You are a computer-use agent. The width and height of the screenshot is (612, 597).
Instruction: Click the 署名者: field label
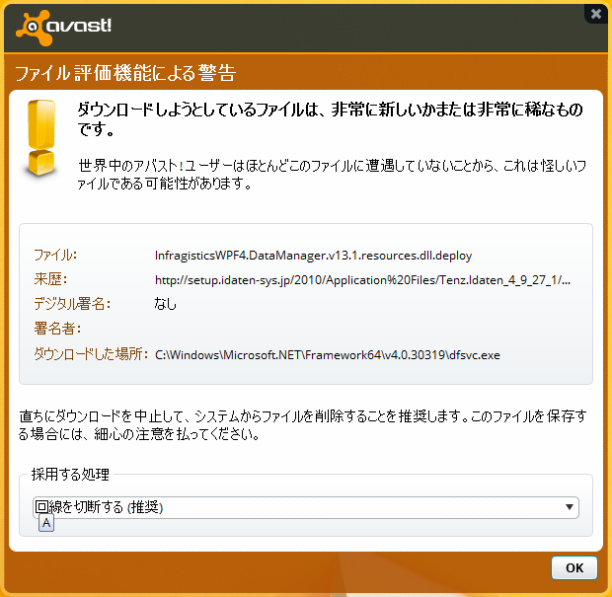(57, 329)
